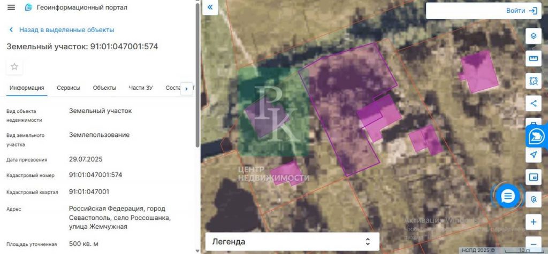548x254 pixels.
Task: Switch to the Объекты tab
Action: click(x=104, y=88)
